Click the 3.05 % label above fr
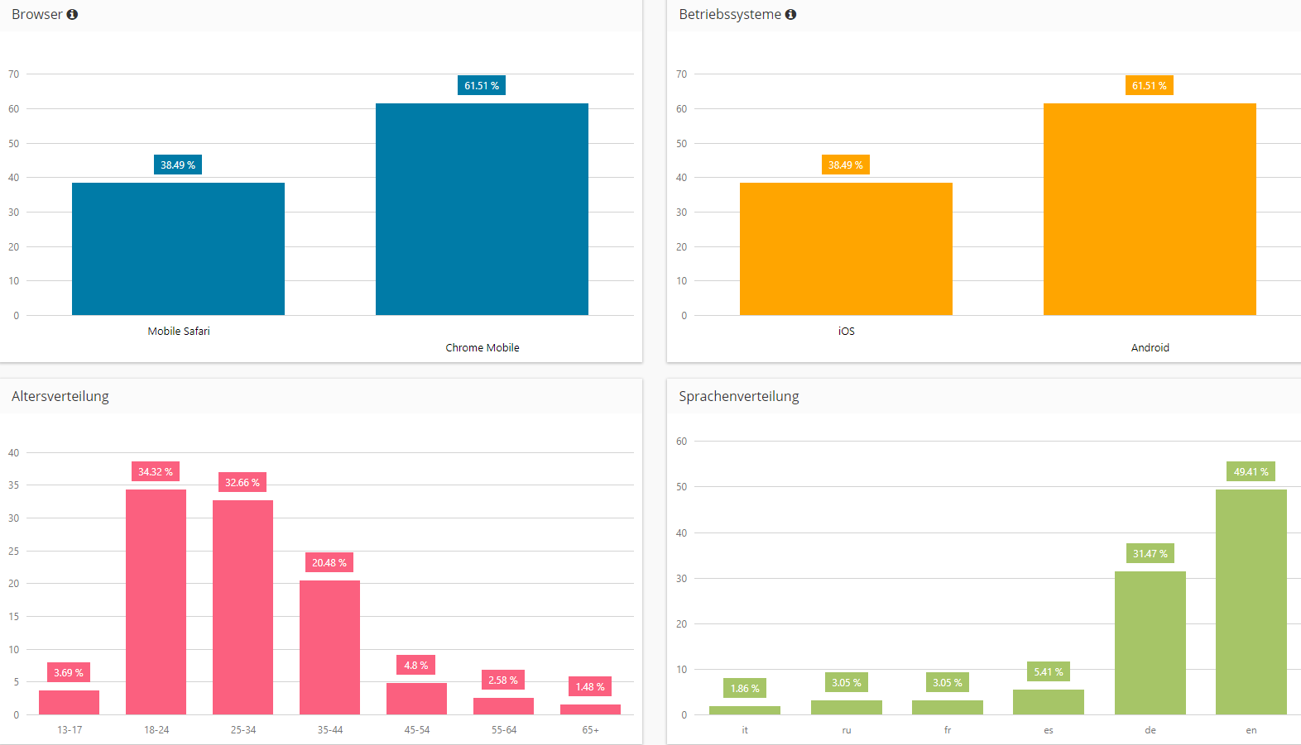This screenshot has width=1301, height=745. pos(948,682)
